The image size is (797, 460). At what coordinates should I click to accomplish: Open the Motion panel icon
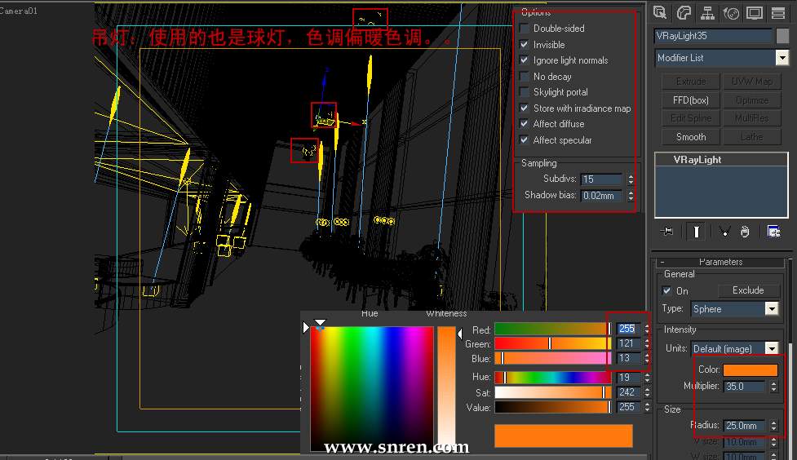731,12
